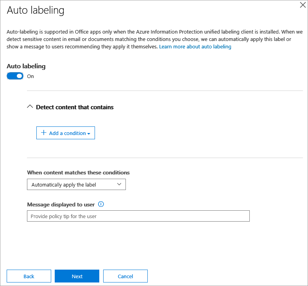Go back using the Back button
This screenshot has width=308, height=286.
coord(29,276)
